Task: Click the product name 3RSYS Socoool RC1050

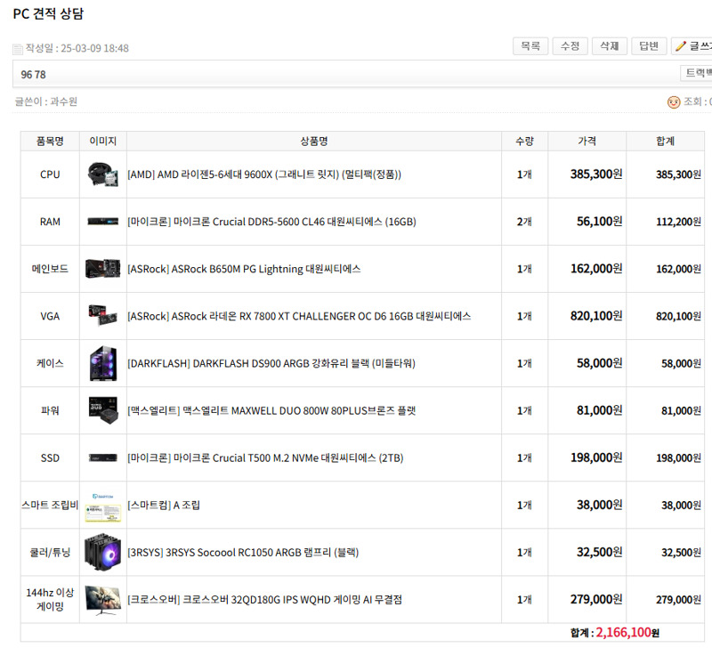Action: [243, 553]
